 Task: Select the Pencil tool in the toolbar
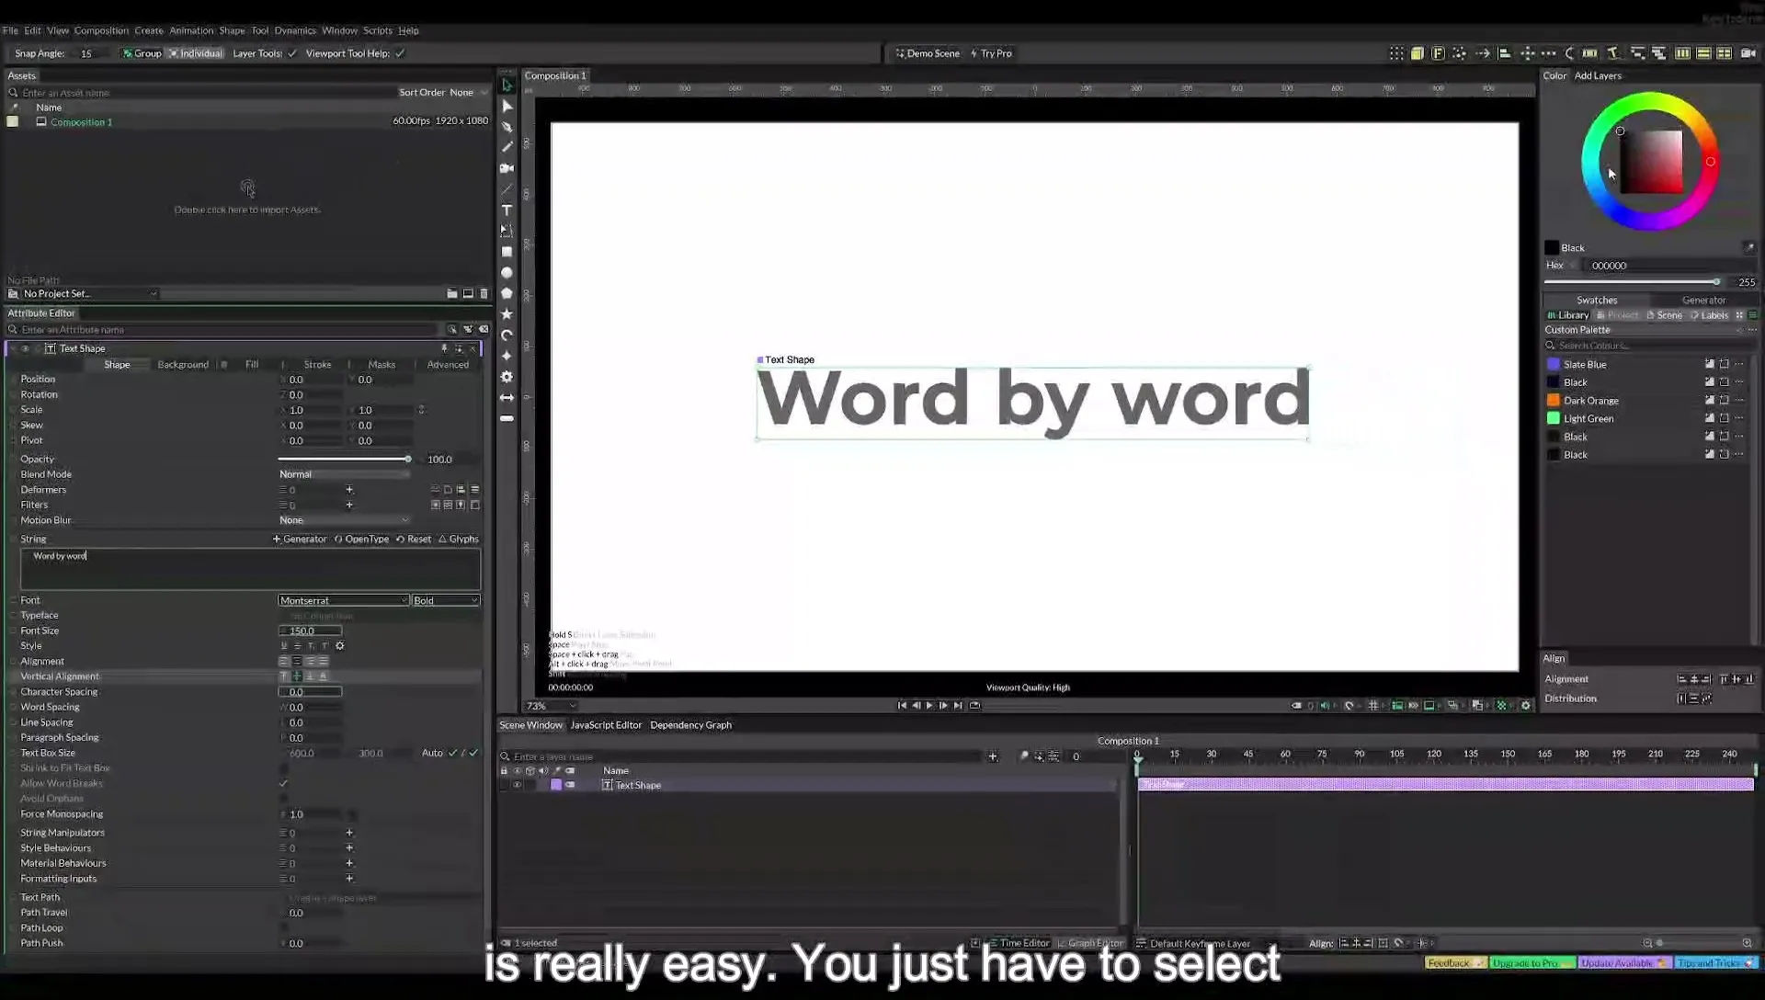pyautogui.click(x=507, y=147)
